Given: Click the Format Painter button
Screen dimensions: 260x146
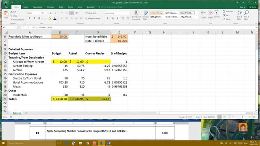Looking at the screenshot, I should (x=17, y=20).
